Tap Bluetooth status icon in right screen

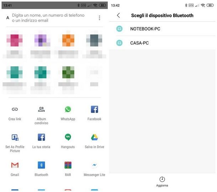click(x=186, y=5)
